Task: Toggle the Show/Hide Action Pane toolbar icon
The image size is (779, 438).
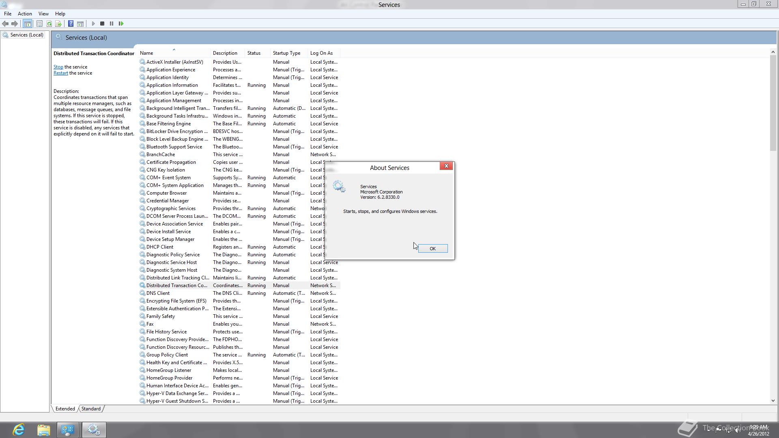Action: [80, 24]
